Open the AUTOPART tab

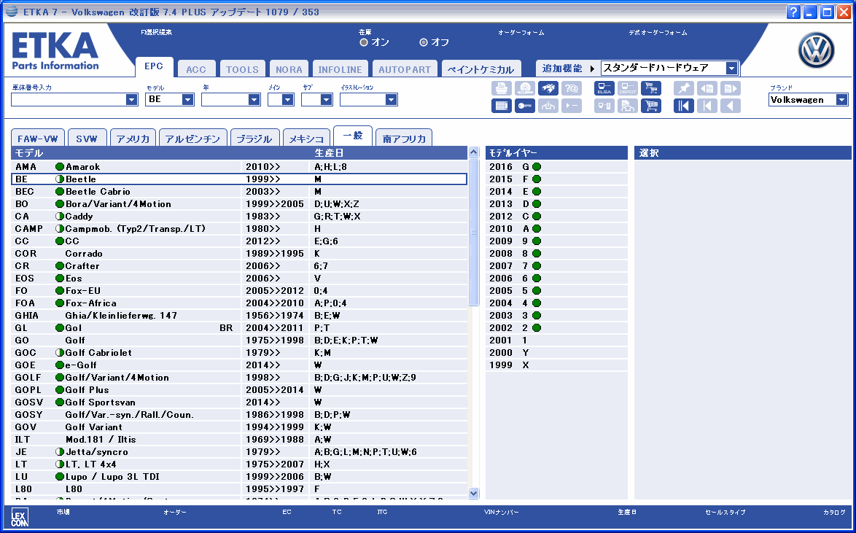(x=405, y=69)
